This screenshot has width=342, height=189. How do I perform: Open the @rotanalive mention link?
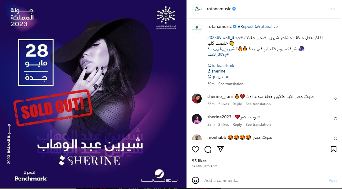pos(266,27)
